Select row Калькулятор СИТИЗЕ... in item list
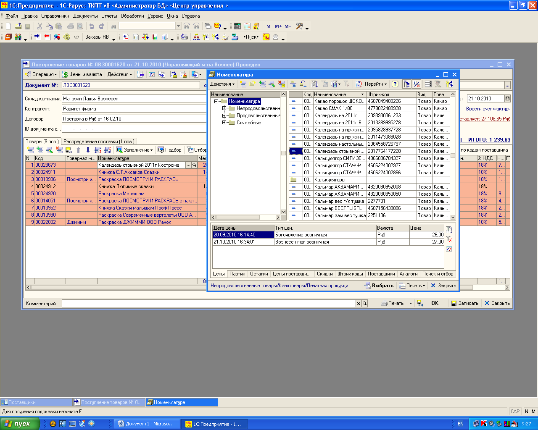 click(x=369, y=158)
